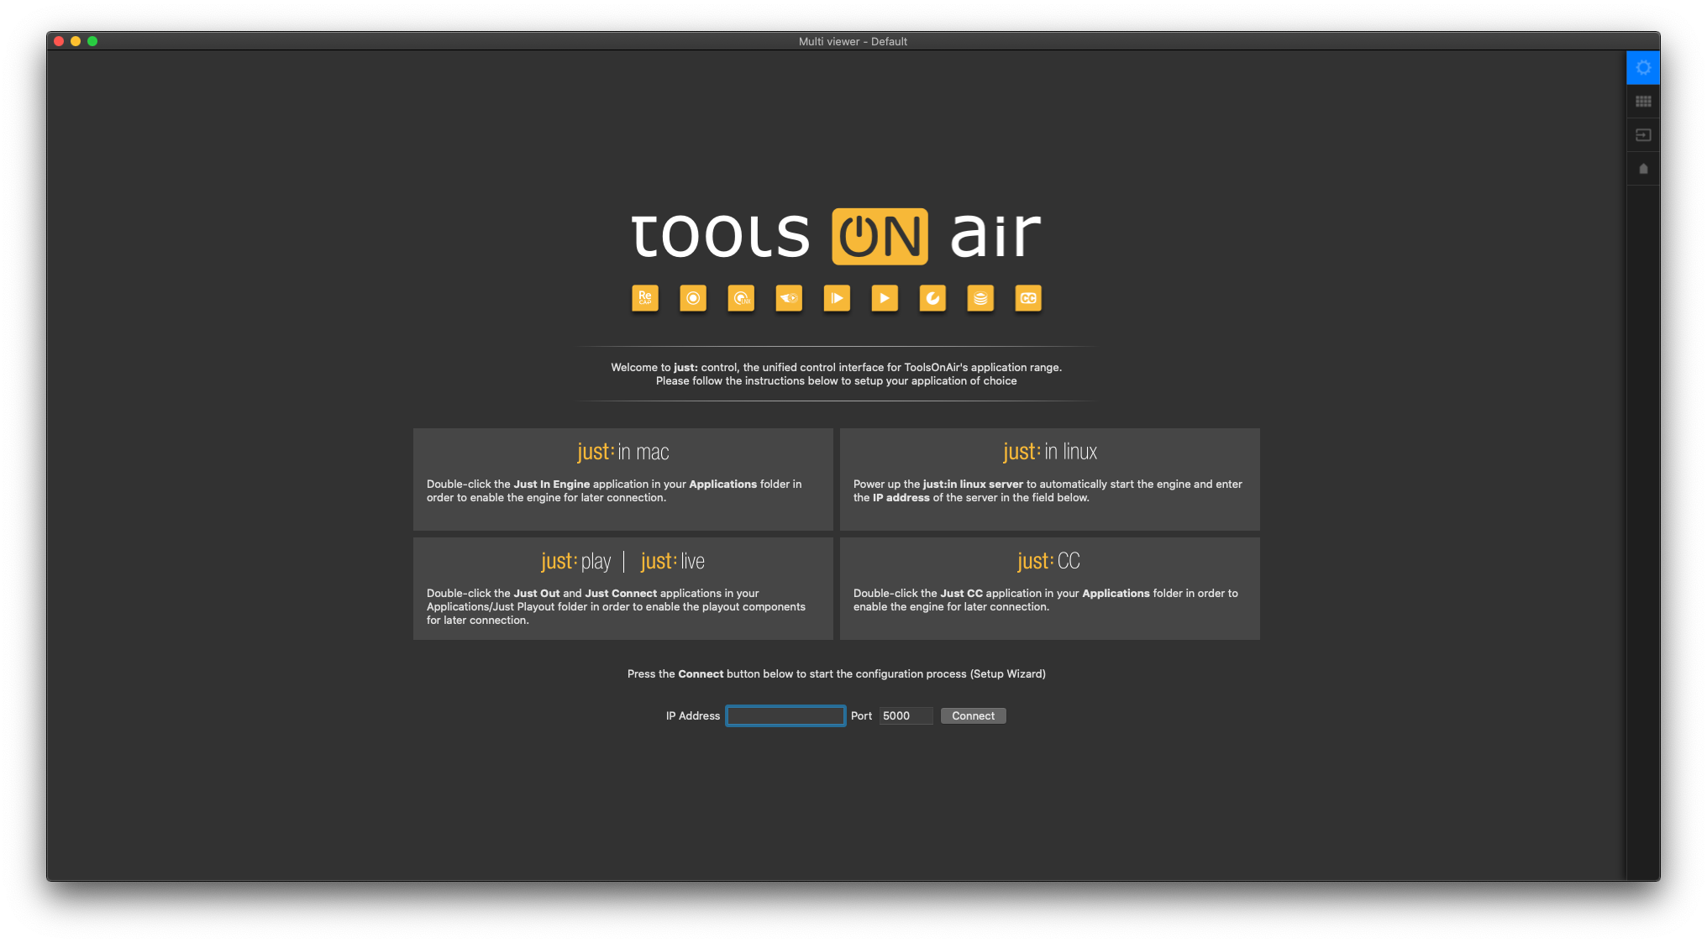
Task: Click the notification bell sidebar icon
Action: [x=1643, y=169]
